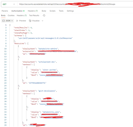The height and width of the screenshot is (127, 133).
Task: Switch to the Authorization tab
Action: pyautogui.click(x=18, y=11)
